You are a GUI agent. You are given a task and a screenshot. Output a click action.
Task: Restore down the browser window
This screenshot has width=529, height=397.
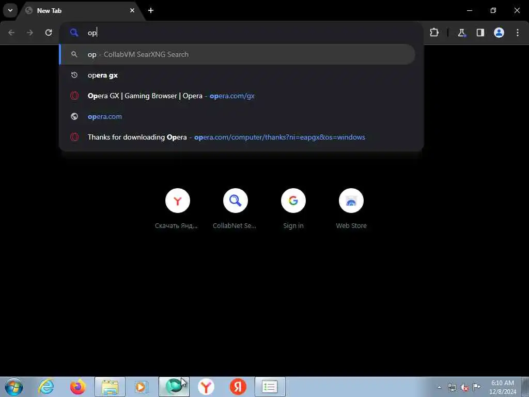[493, 10]
